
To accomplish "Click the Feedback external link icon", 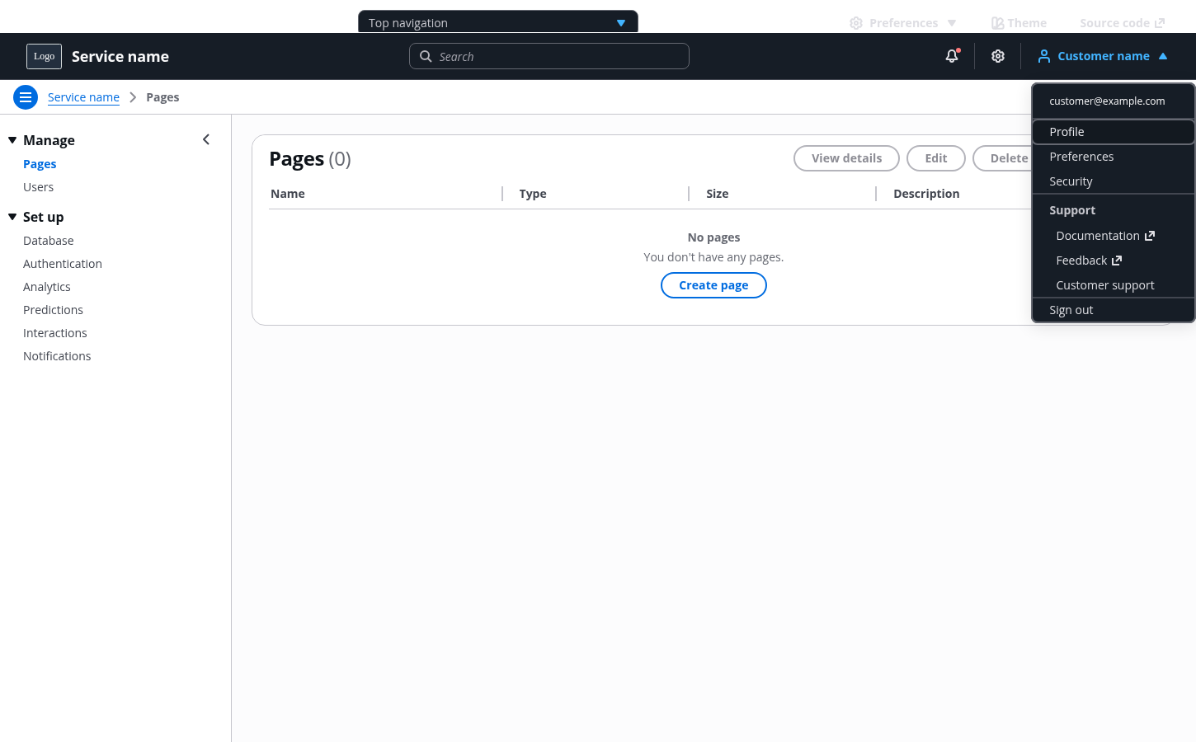I will (x=1117, y=261).
